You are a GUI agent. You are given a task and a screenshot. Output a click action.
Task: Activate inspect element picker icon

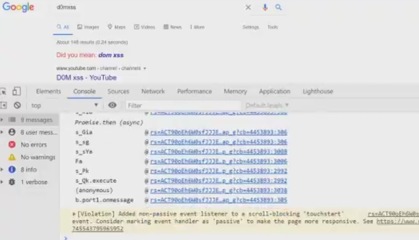[3, 92]
